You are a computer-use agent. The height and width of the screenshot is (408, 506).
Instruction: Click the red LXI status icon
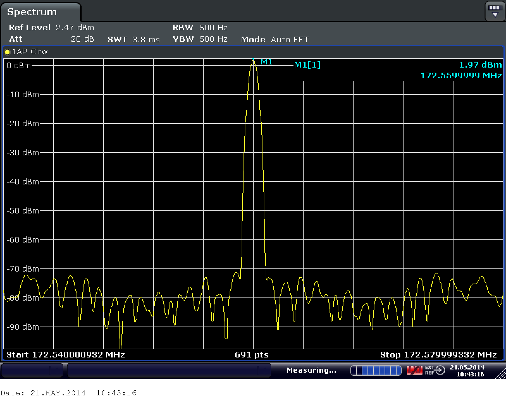(414, 370)
